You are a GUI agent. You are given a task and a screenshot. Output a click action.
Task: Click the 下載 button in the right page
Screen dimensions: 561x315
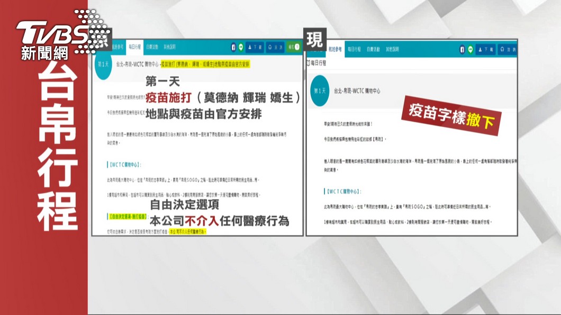(486, 50)
